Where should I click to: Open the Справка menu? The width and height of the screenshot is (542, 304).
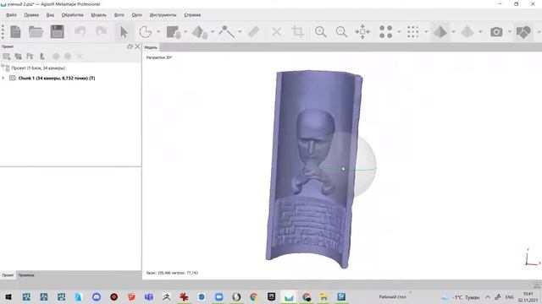tap(192, 15)
